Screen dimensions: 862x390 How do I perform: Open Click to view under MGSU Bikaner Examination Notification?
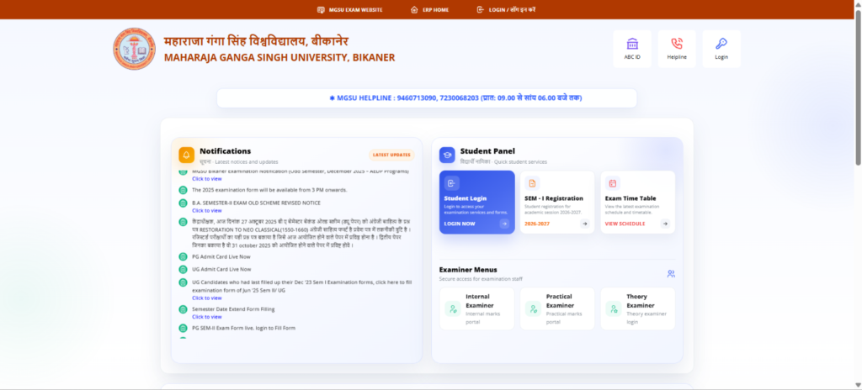click(x=207, y=178)
